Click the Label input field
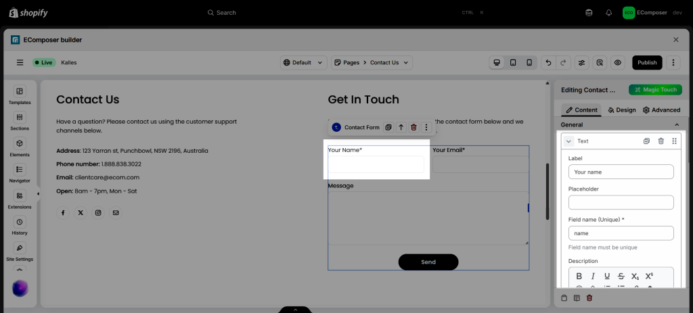Screen dimensions: 693x313 621,172
